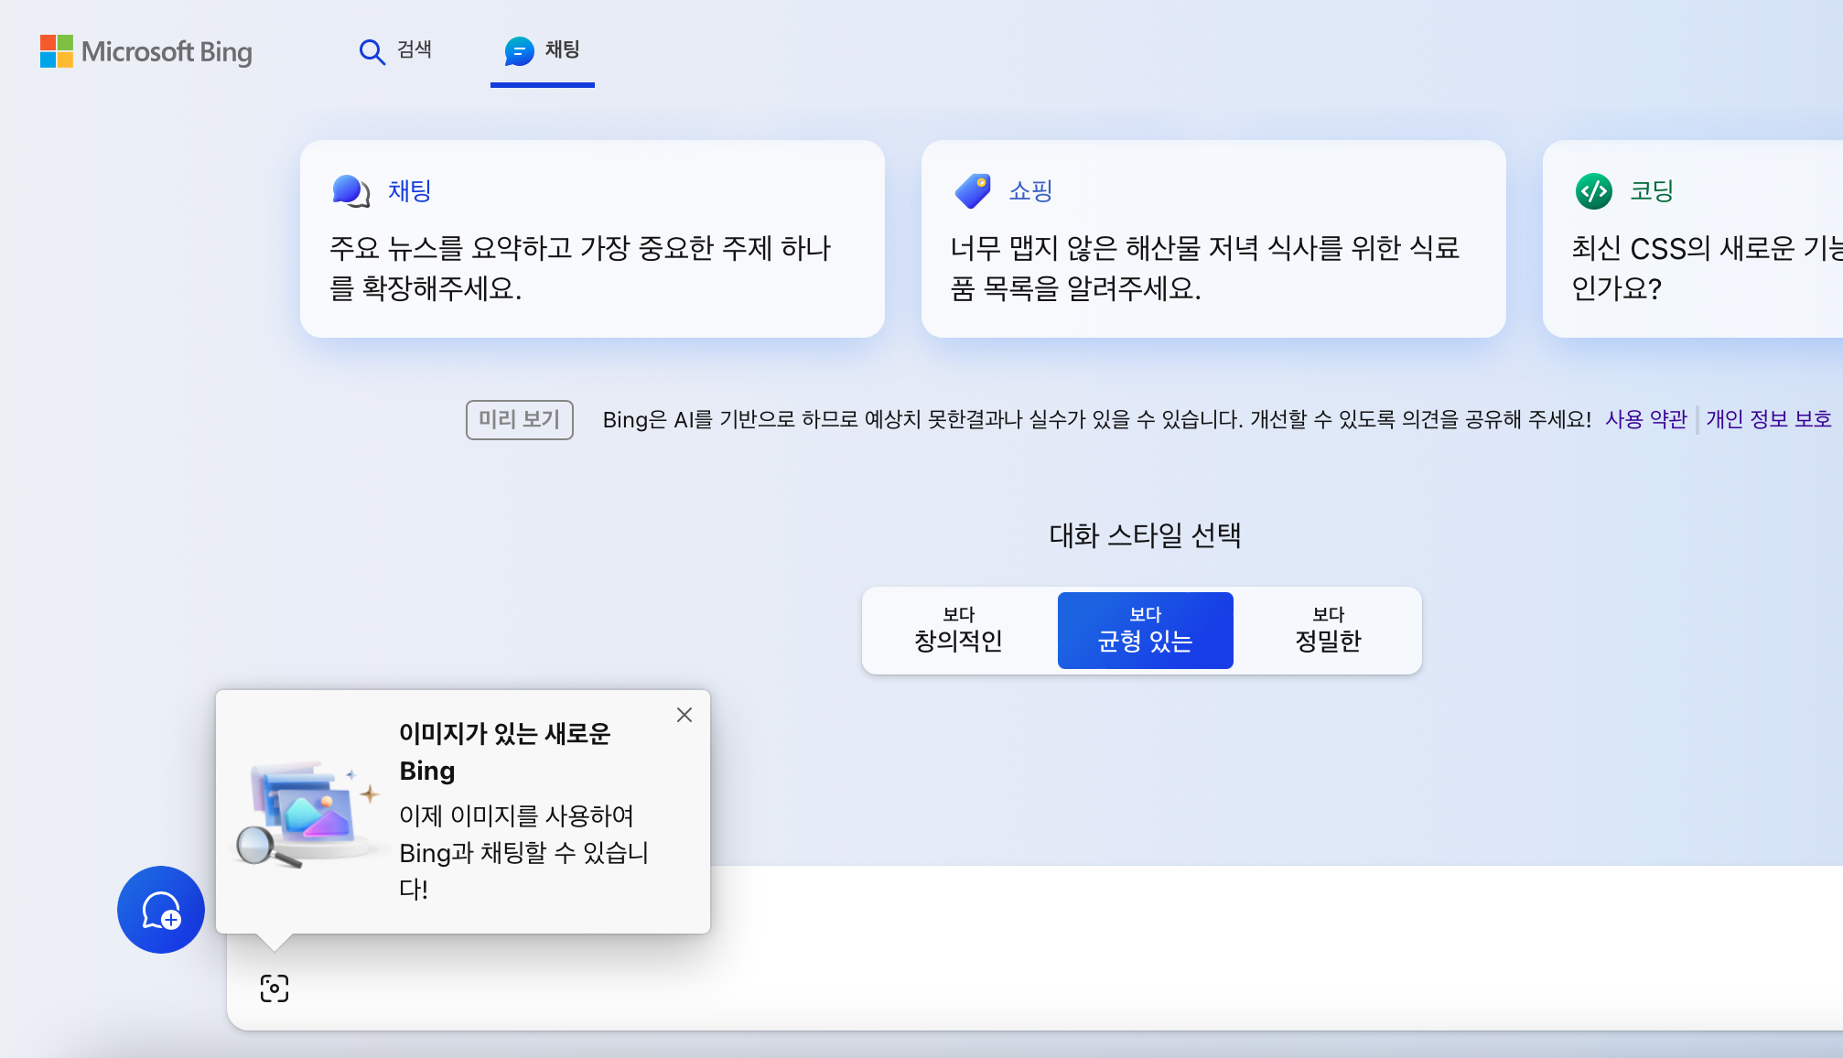
Task: Open the 개인 정보 보호 link
Action: coord(1768,419)
